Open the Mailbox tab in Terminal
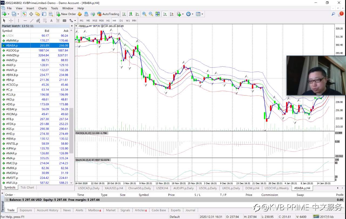 click(95, 210)
